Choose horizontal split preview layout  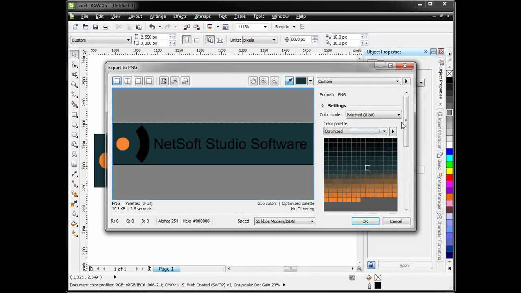(138, 81)
